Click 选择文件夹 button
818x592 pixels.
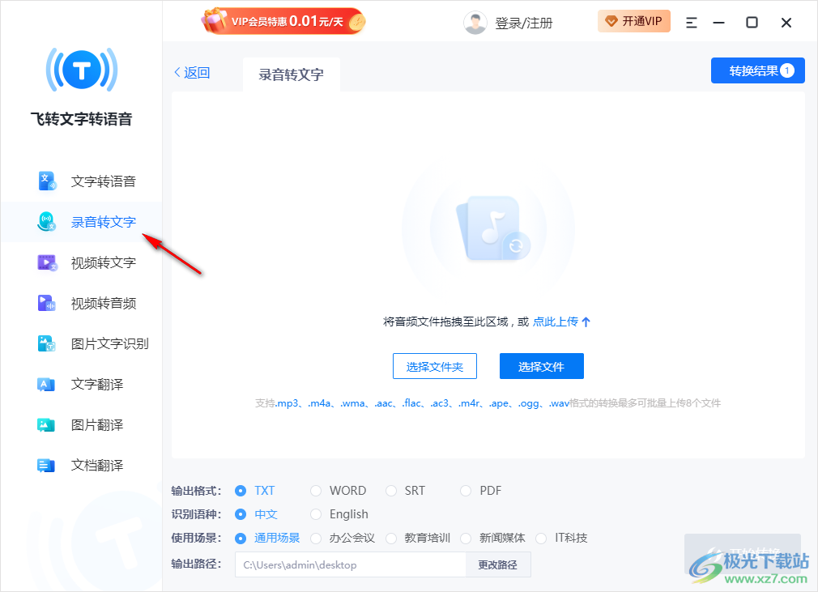[x=435, y=367]
